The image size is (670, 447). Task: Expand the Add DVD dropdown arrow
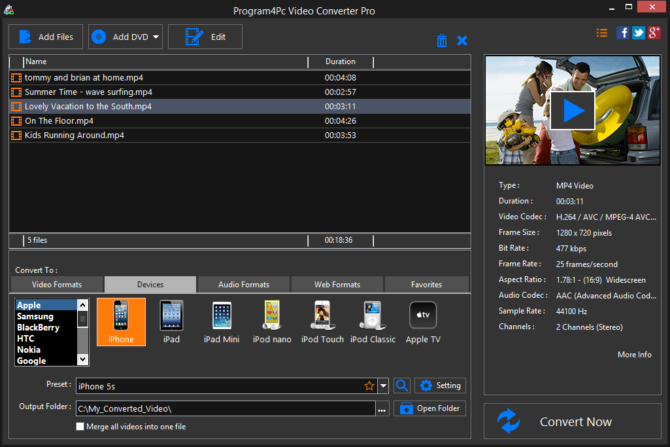click(x=156, y=37)
